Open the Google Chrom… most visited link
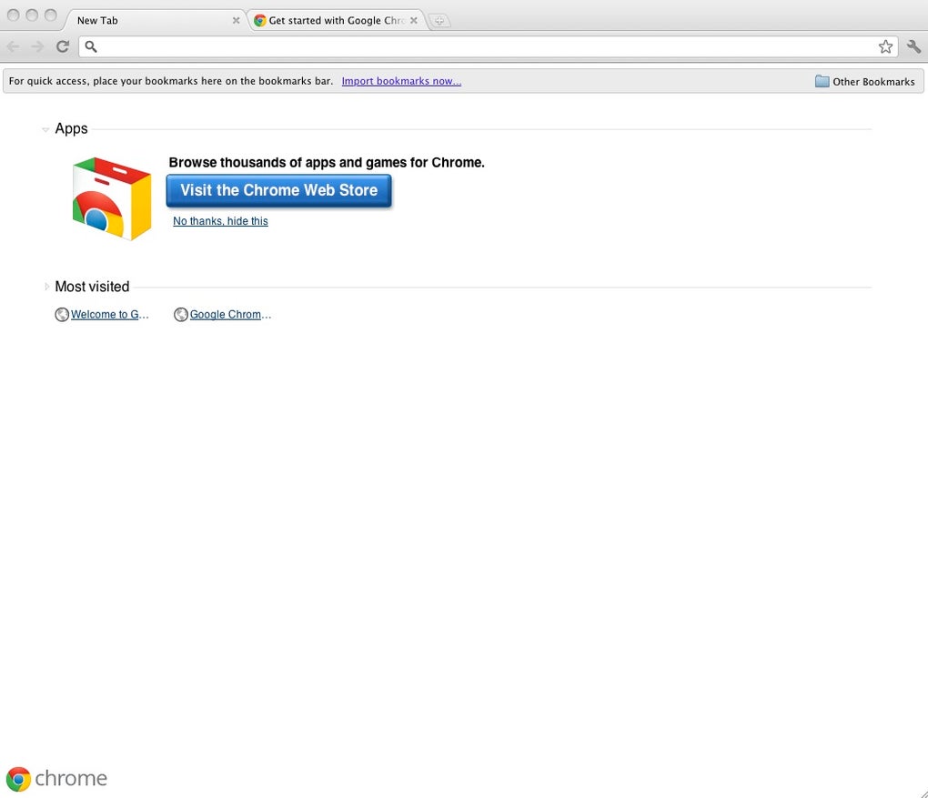 (230, 314)
